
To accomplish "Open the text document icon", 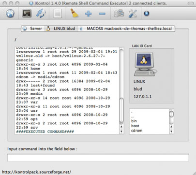I will [x=58, y=14].
